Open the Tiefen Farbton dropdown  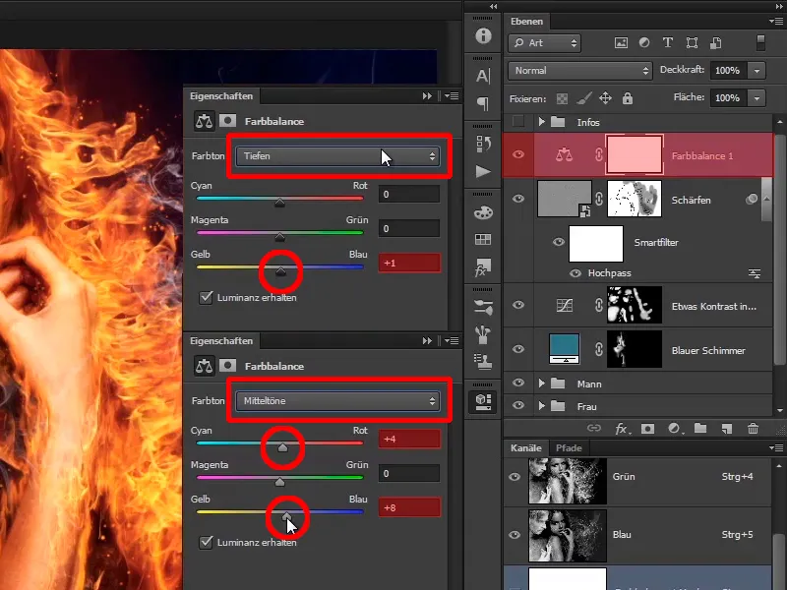337,156
